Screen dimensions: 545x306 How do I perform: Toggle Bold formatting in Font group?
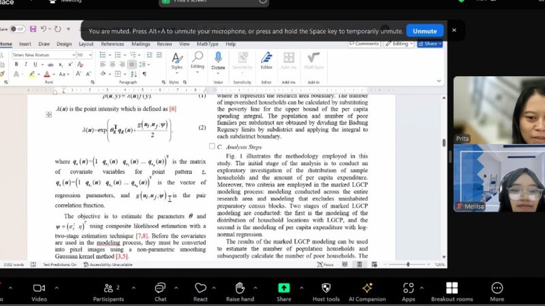[x=16, y=64]
